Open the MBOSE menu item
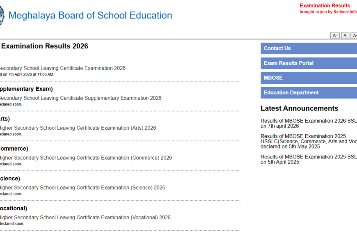The image size is (357, 234). coord(309,78)
